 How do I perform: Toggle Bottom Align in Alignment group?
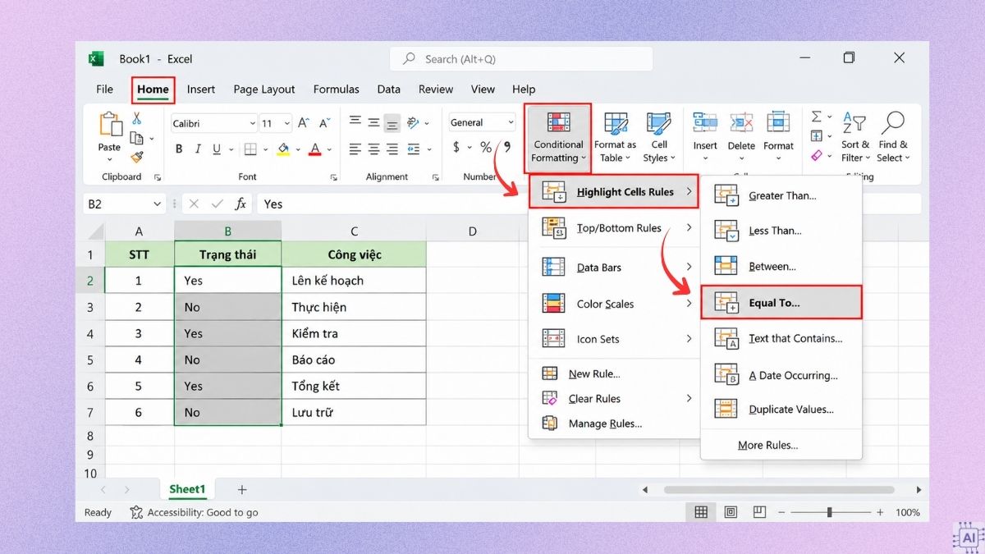click(x=392, y=122)
